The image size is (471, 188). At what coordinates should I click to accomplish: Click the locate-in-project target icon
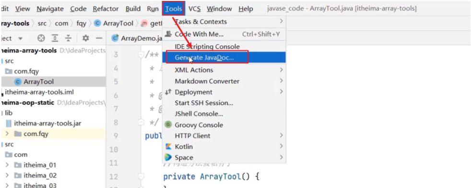point(41,38)
